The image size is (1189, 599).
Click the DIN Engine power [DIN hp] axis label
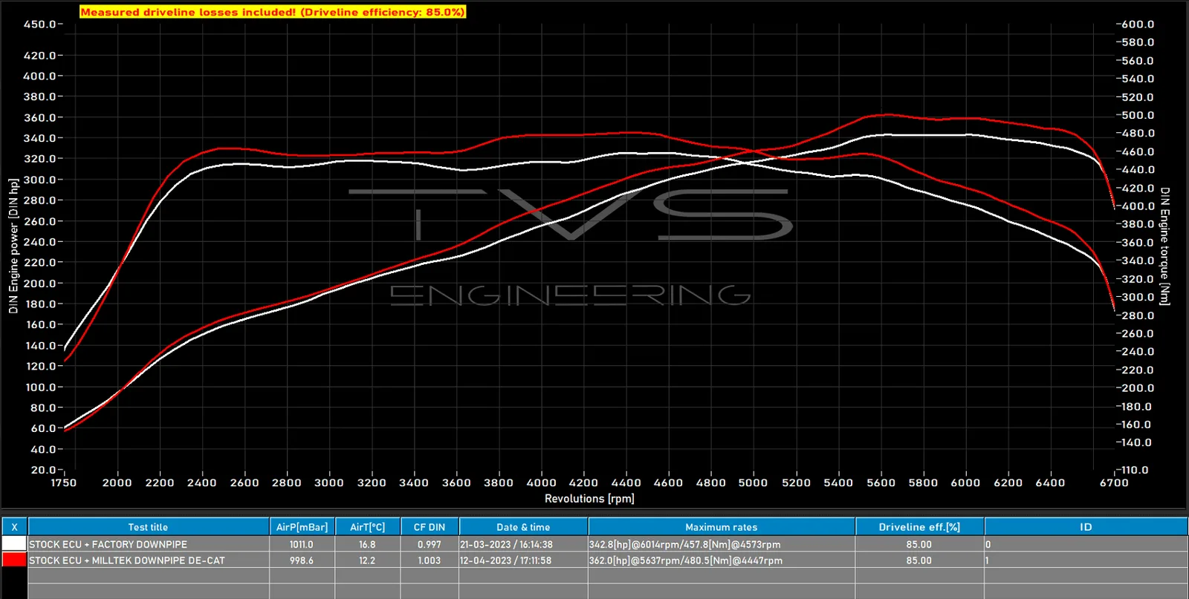coord(13,246)
